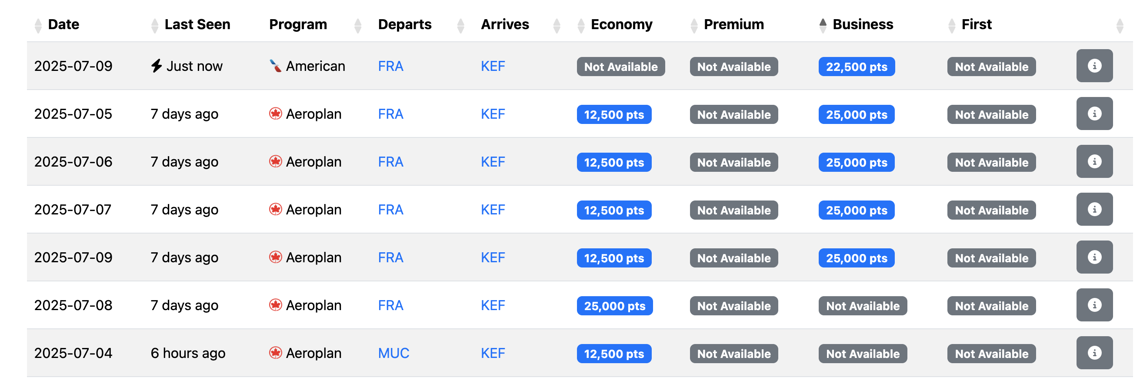Sort by Premium column header
This screenshot has height=381, width=1140.
[733, 24]
